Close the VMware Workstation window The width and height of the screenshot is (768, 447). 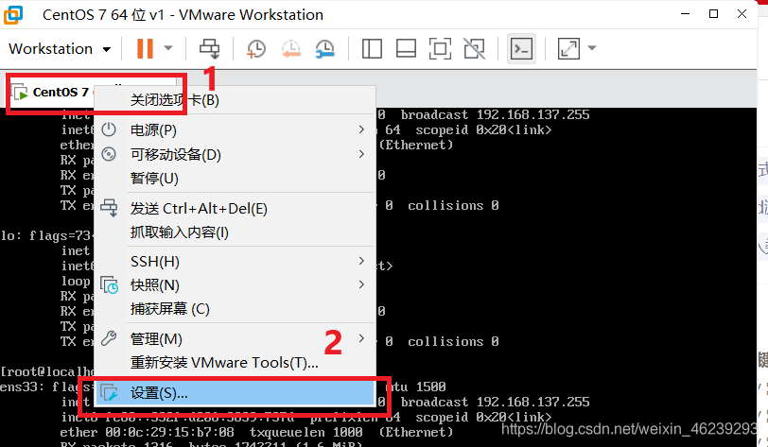pyautogui.click(x=742, y=14)
